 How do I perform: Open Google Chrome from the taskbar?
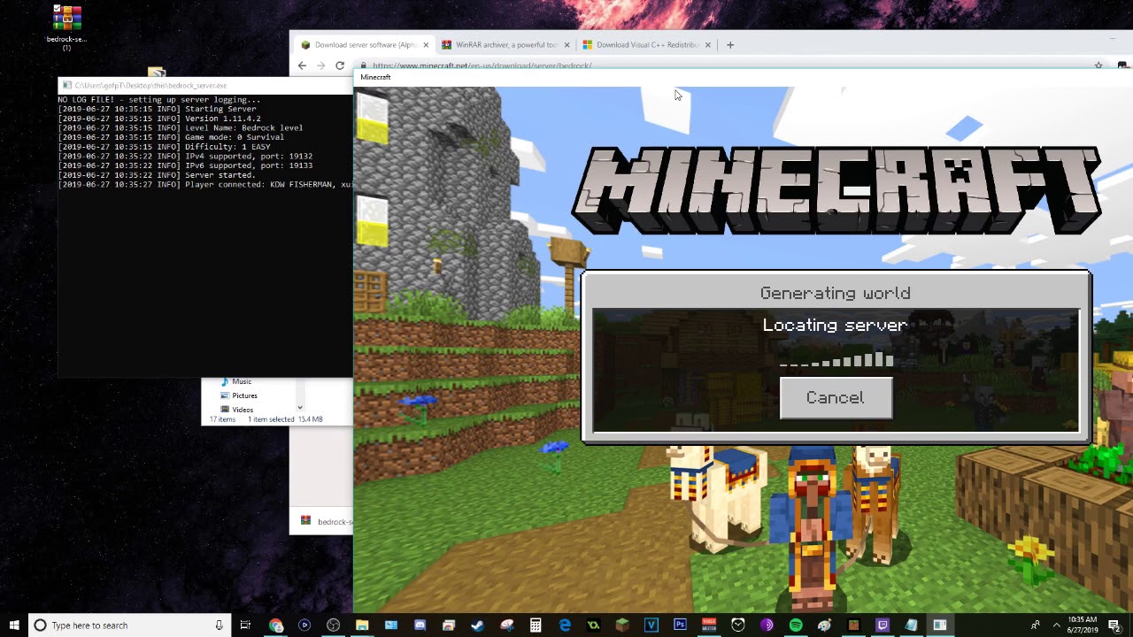click(x=275, y=625)
